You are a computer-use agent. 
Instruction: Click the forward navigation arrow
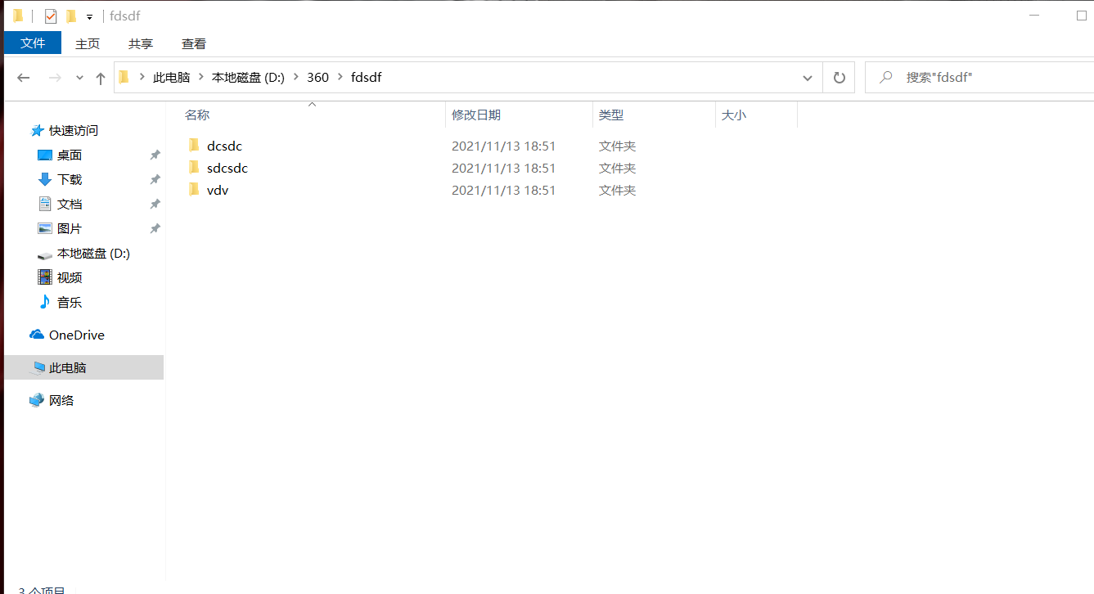click(x=55, y=78)
